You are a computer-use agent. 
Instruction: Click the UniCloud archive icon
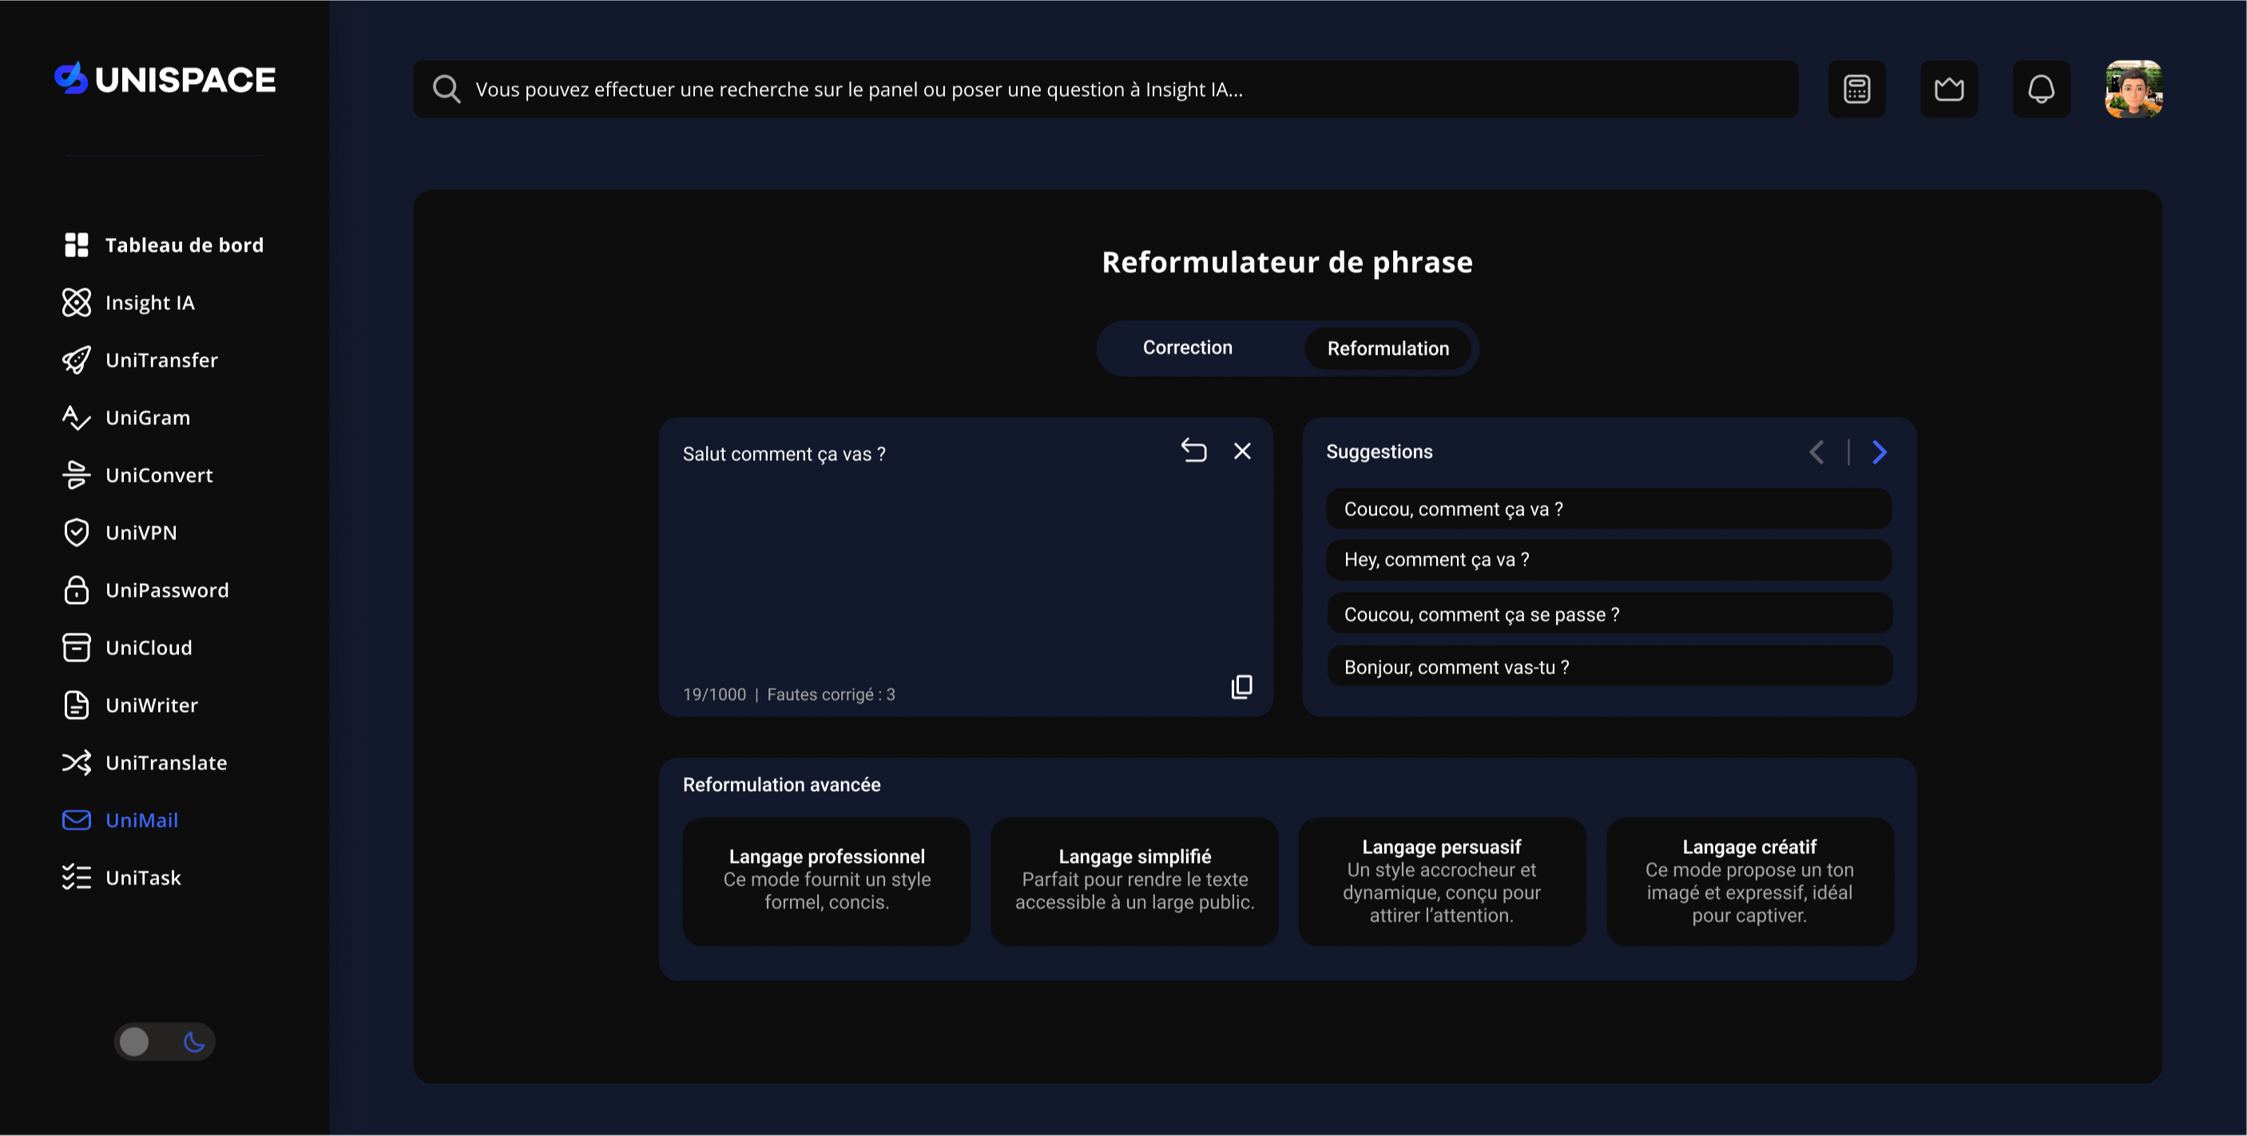pos(77,648)
